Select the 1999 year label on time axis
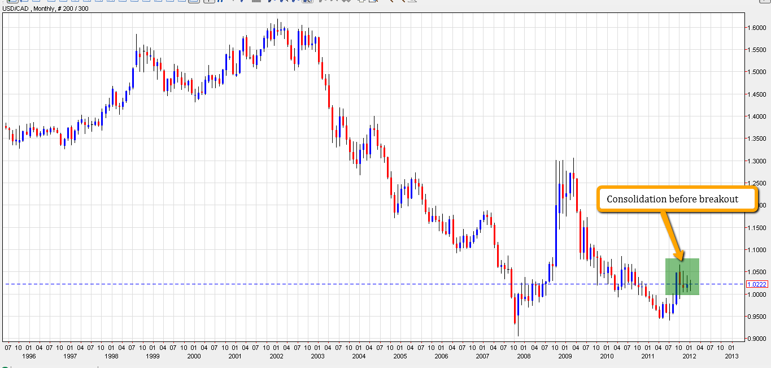Screen dimensions: 771x368 pyautogui.click(x=152, y=357)
